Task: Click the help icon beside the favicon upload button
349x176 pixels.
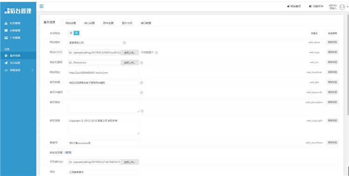Action: click(x=141, y=63)
